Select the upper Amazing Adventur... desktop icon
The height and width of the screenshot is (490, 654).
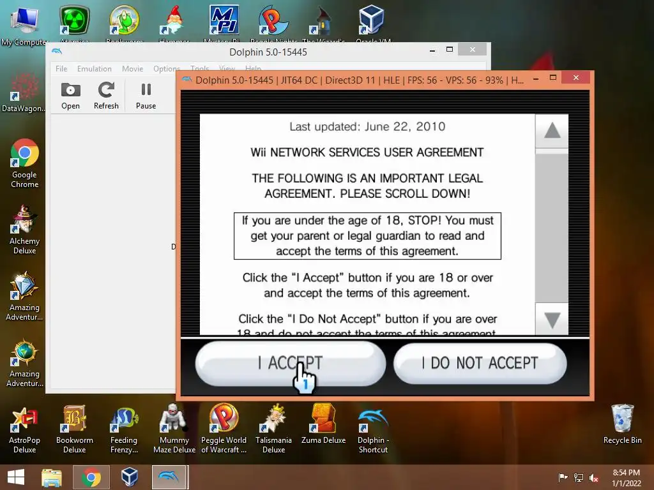tap(24, 296)
